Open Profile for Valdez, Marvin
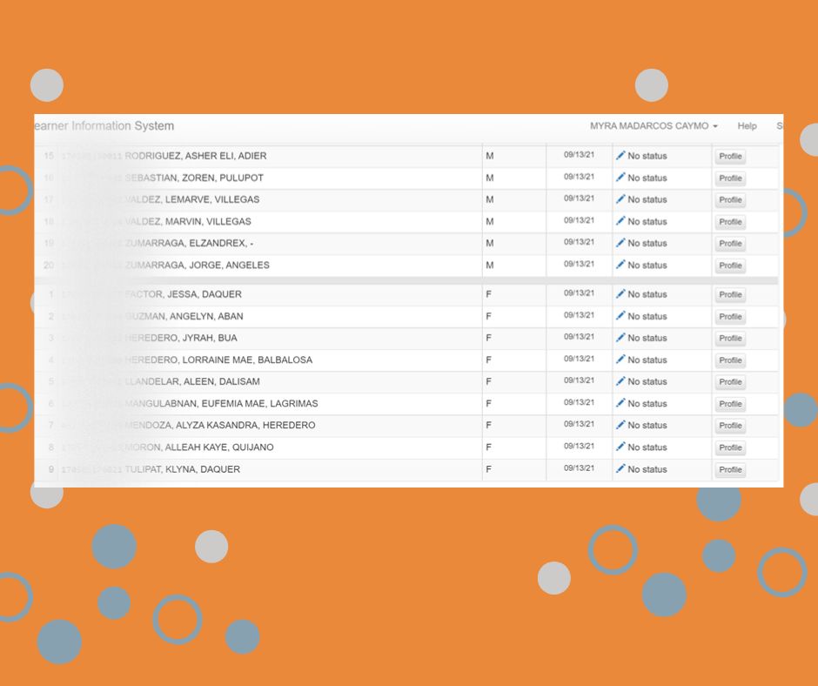This screenshot has height=686, width=818. (730, 222)
